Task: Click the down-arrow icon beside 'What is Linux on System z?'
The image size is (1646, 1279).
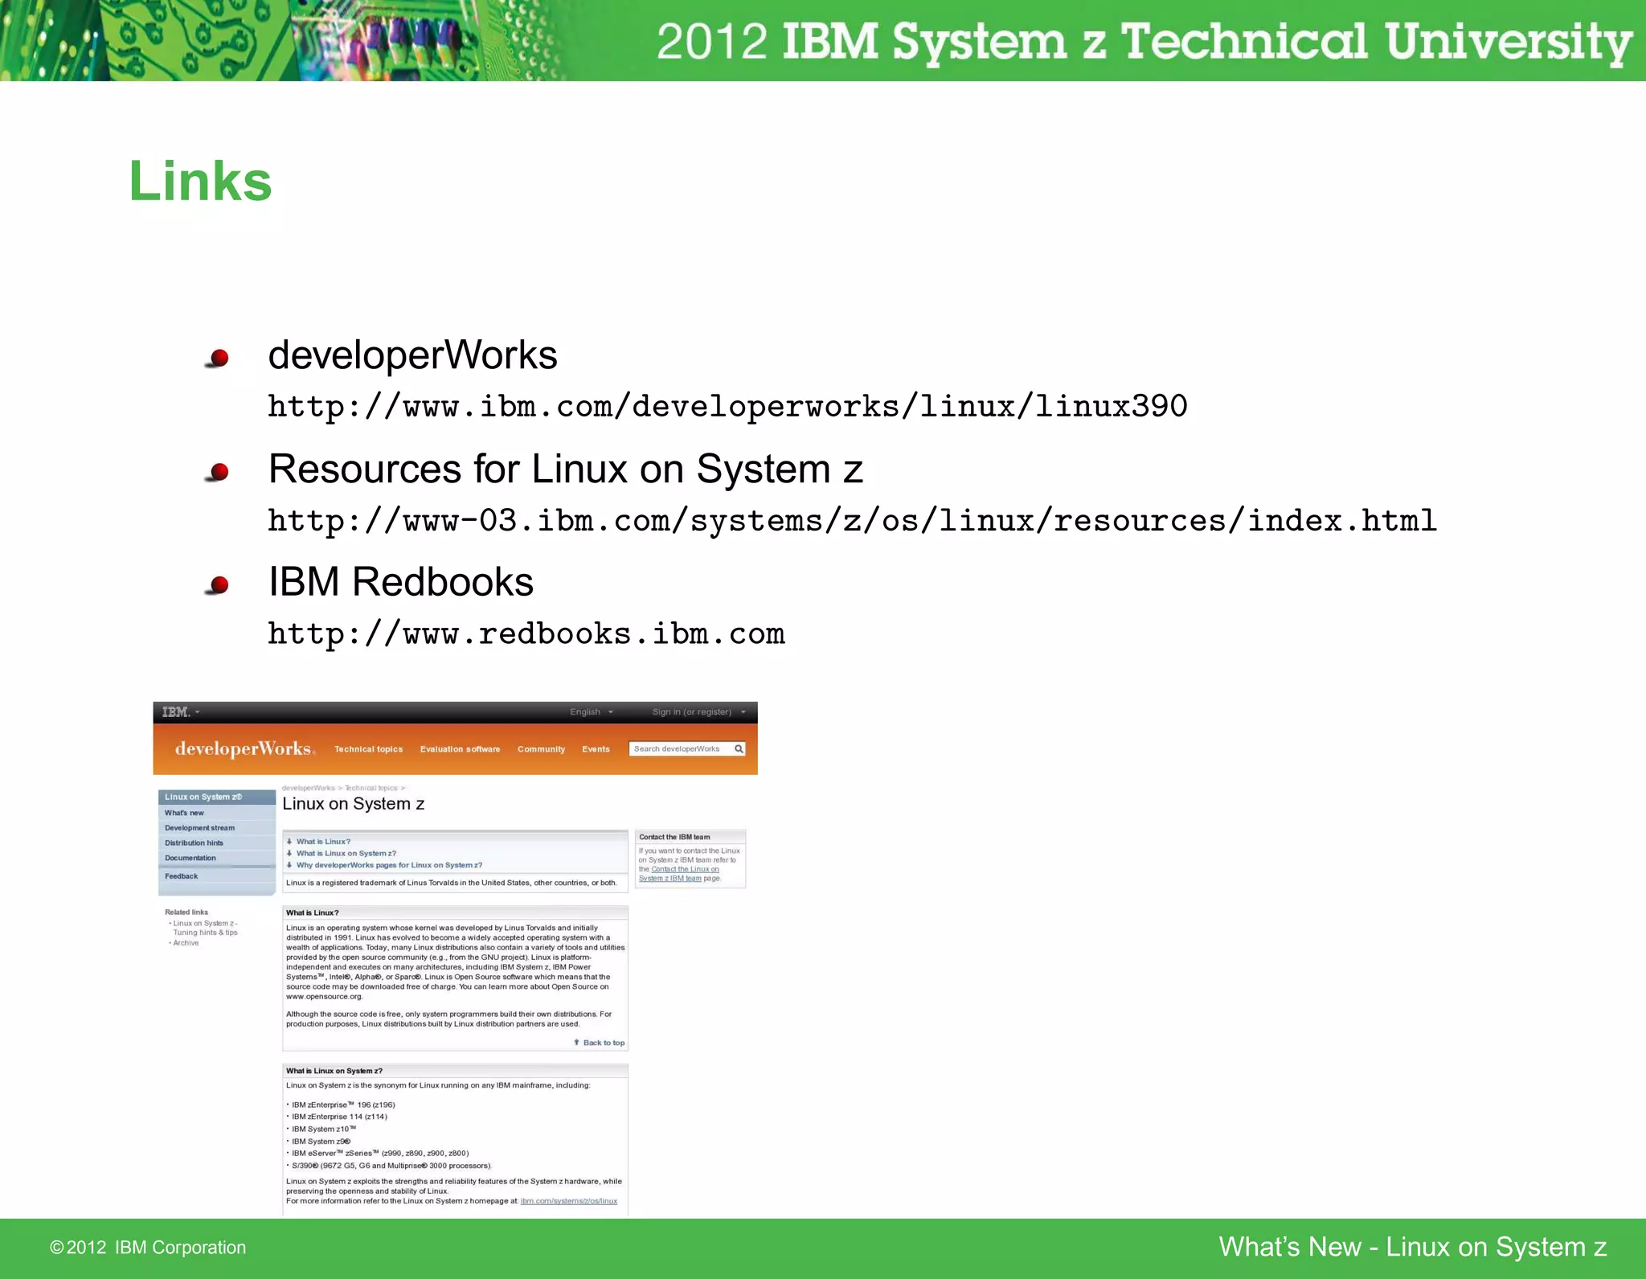Action: (x=289, y=854)
